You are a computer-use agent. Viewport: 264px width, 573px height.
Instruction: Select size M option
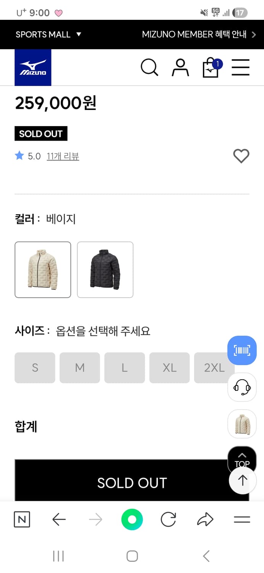79,367
